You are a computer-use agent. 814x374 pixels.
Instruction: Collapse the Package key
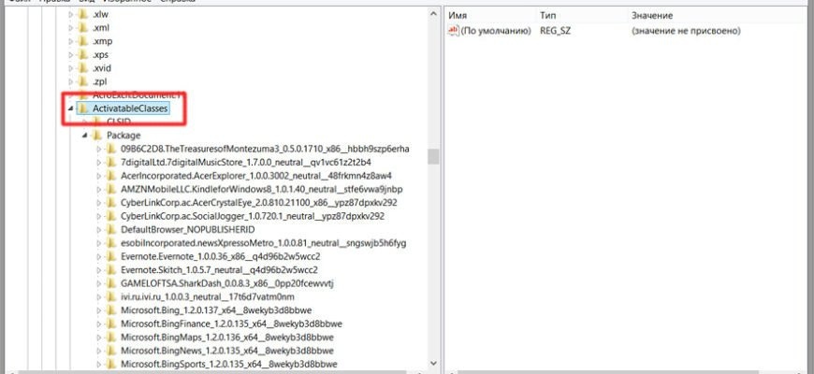coord(84,136)
